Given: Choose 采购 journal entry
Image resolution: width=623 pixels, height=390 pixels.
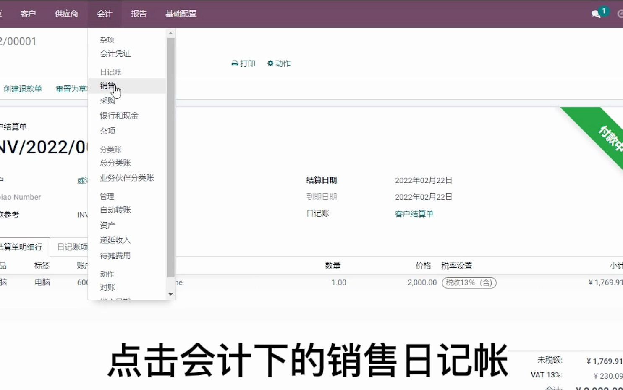Looking at the screenshot, I should click(107, 101).
